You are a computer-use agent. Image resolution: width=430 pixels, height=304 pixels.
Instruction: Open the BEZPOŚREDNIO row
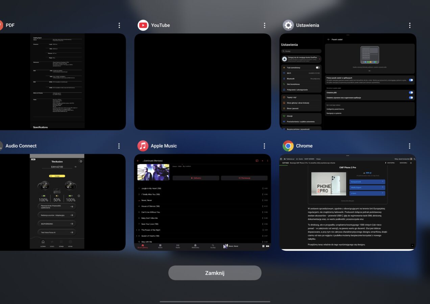(57, 224)
